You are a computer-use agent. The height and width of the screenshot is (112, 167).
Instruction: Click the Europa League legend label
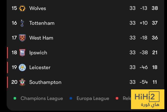[x=93, y=98]
